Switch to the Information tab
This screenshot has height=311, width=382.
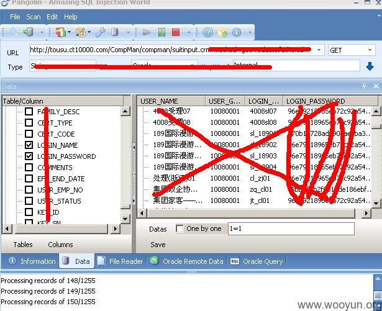point(32,261)
